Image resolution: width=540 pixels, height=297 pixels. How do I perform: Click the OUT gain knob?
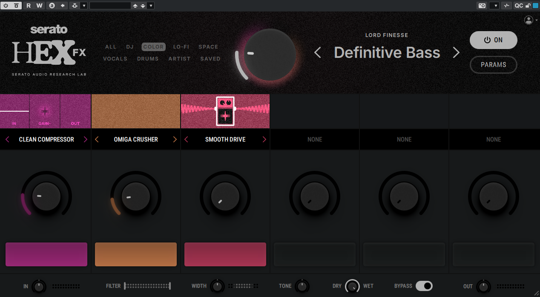483,286
